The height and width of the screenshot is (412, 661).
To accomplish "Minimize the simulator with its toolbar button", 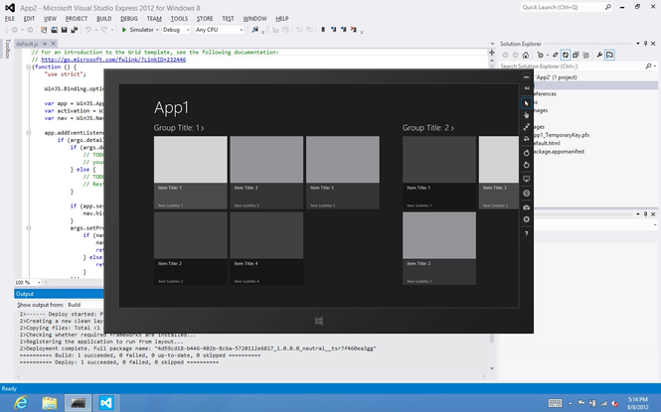I will (x=526, y=76).
